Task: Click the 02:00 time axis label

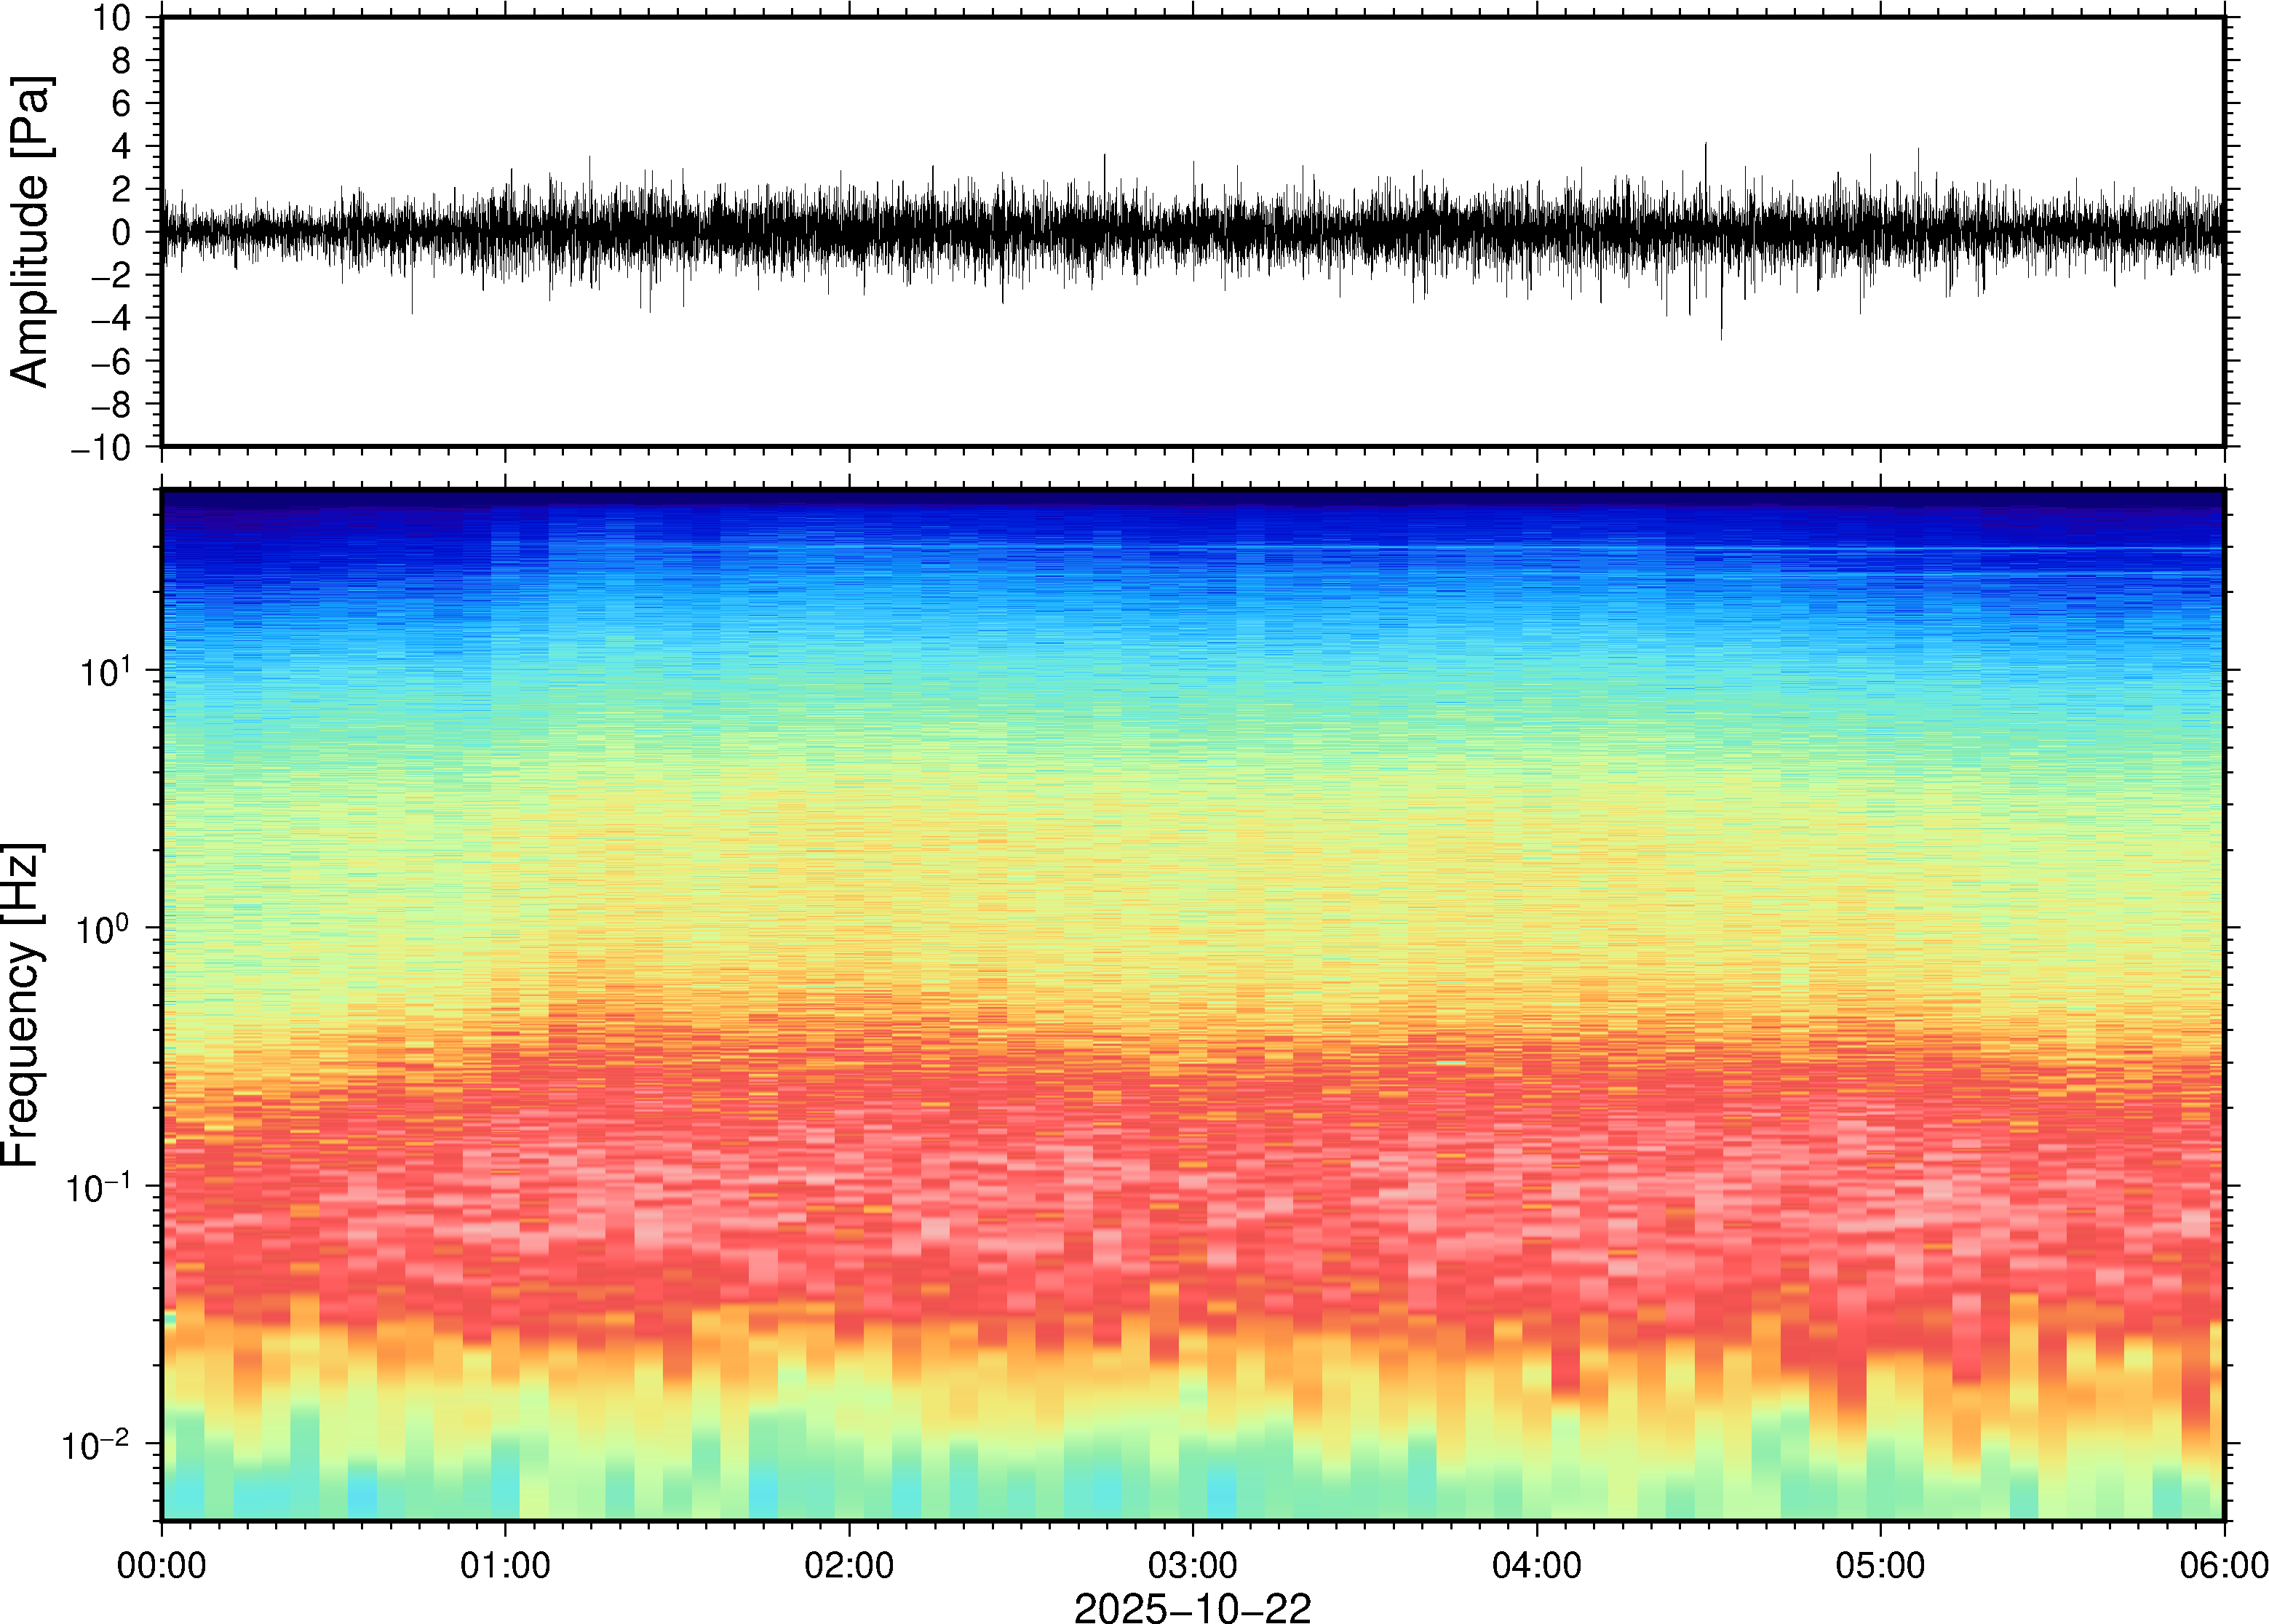Action: 849,1565
